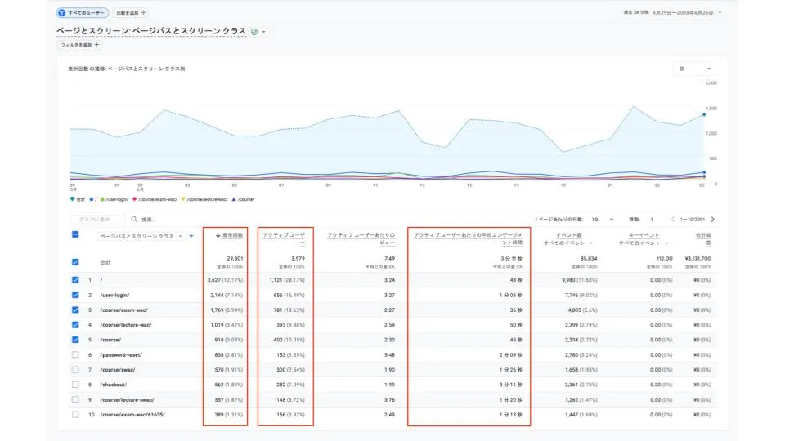Click the green verified check icon by the title
This screenshot has width=785, height=441.
click(x=254, y=32)
